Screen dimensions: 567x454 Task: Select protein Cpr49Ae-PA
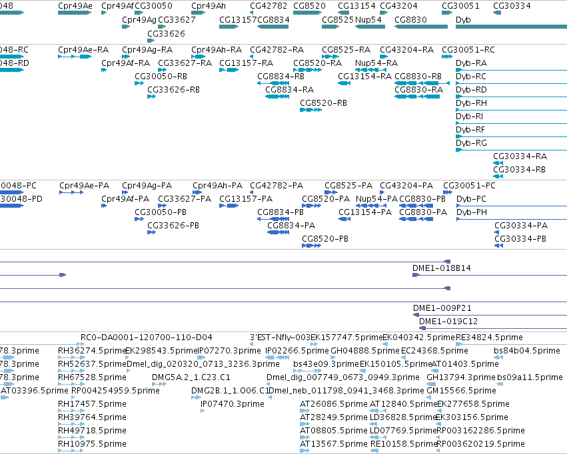71,192
